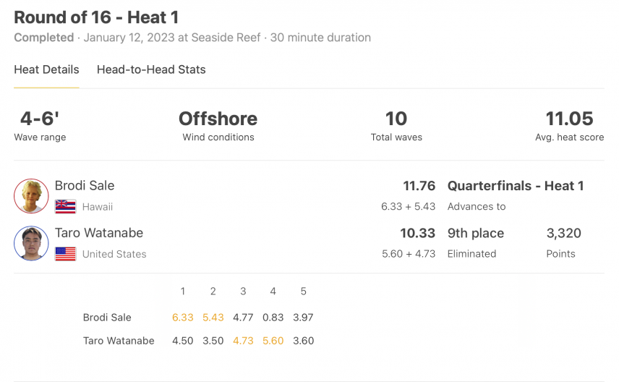Image resolution: width=619 pixels, height=382 pixels.
Task: Click Taro Watanabe's profile photo
Action: click(31, 243)
